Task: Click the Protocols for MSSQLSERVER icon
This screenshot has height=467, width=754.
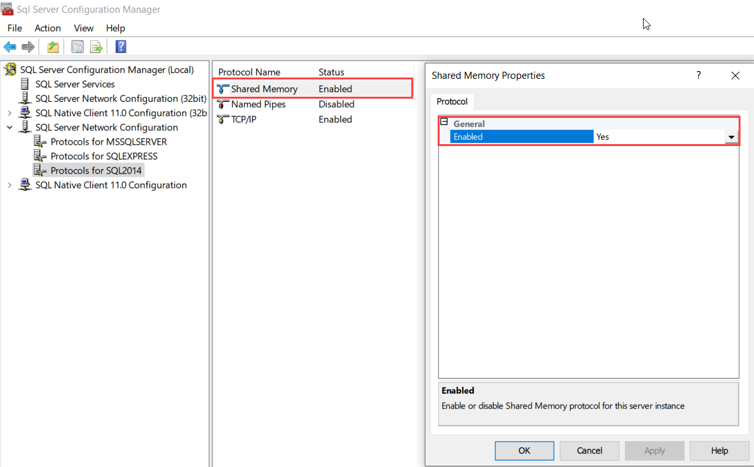Action: click(40, 142)
